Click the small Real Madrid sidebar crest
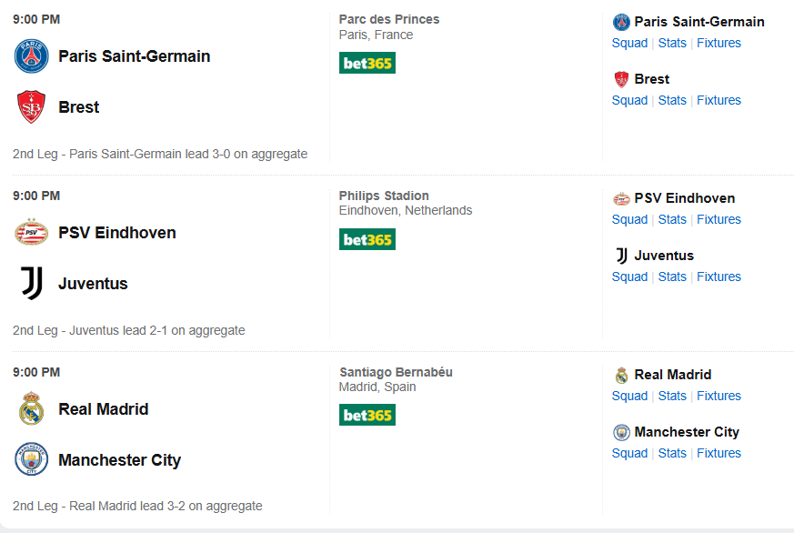The image size is (794, 533). point(621,375)
